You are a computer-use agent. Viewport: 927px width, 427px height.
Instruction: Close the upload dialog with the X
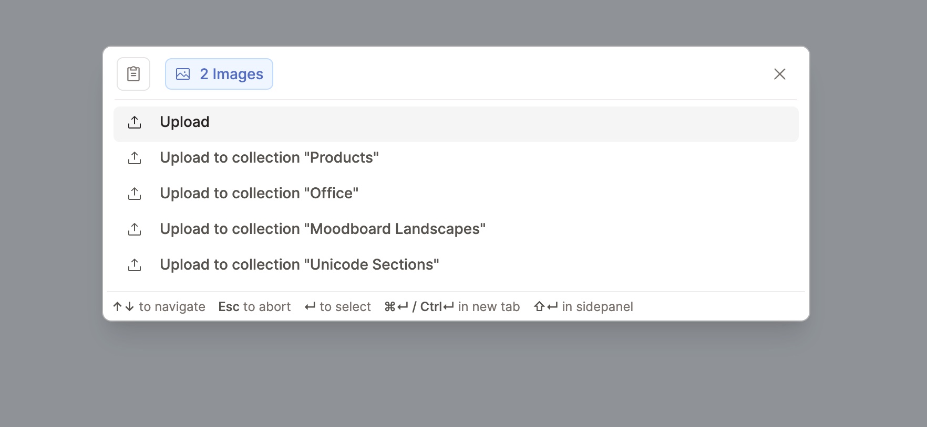tap(779, 74)
